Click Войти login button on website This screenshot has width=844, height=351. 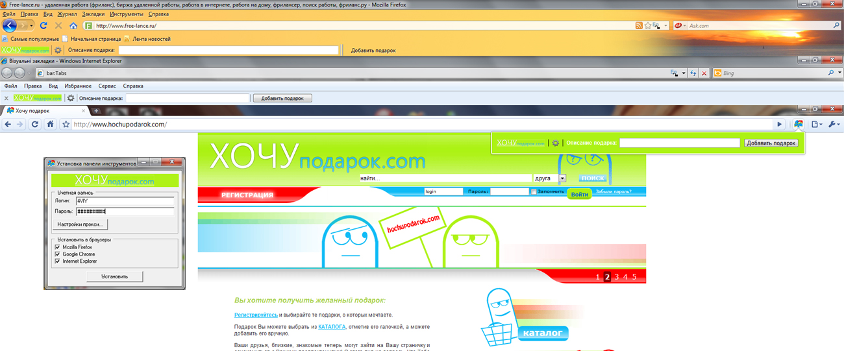pos(579,194)
